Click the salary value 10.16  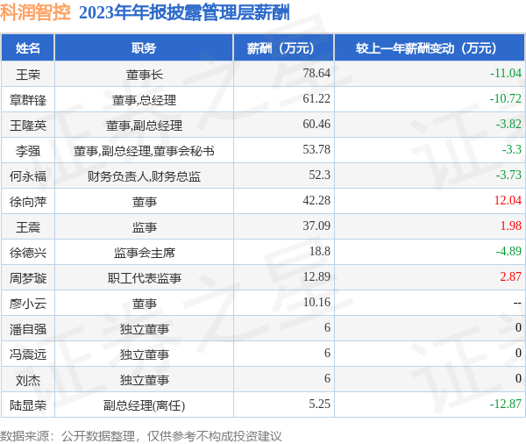tap(316, 303)
